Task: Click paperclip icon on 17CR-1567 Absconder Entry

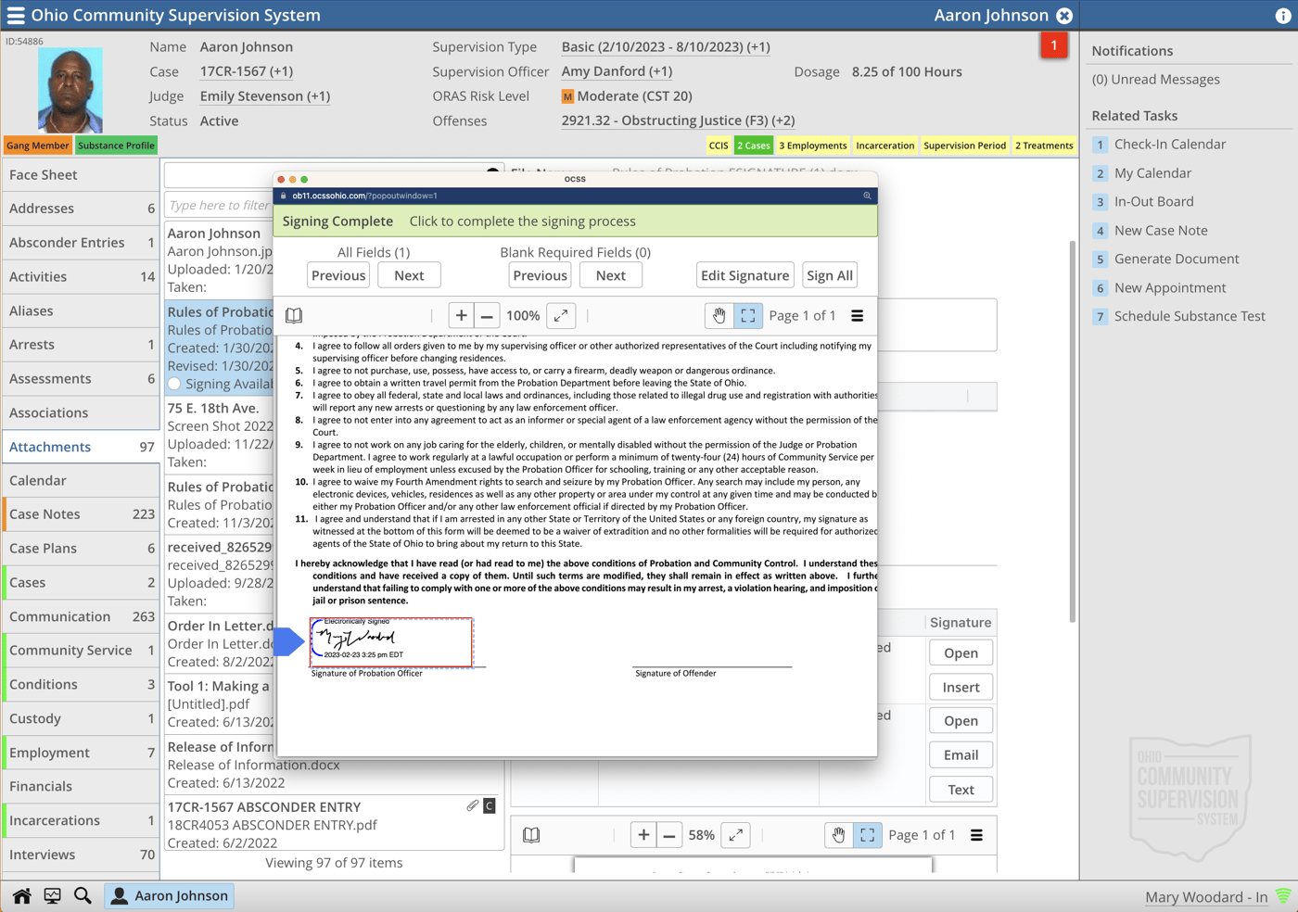Action: 473,806
